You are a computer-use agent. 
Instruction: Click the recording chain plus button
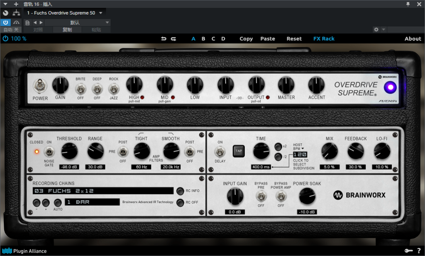click(x=46, y=203)
